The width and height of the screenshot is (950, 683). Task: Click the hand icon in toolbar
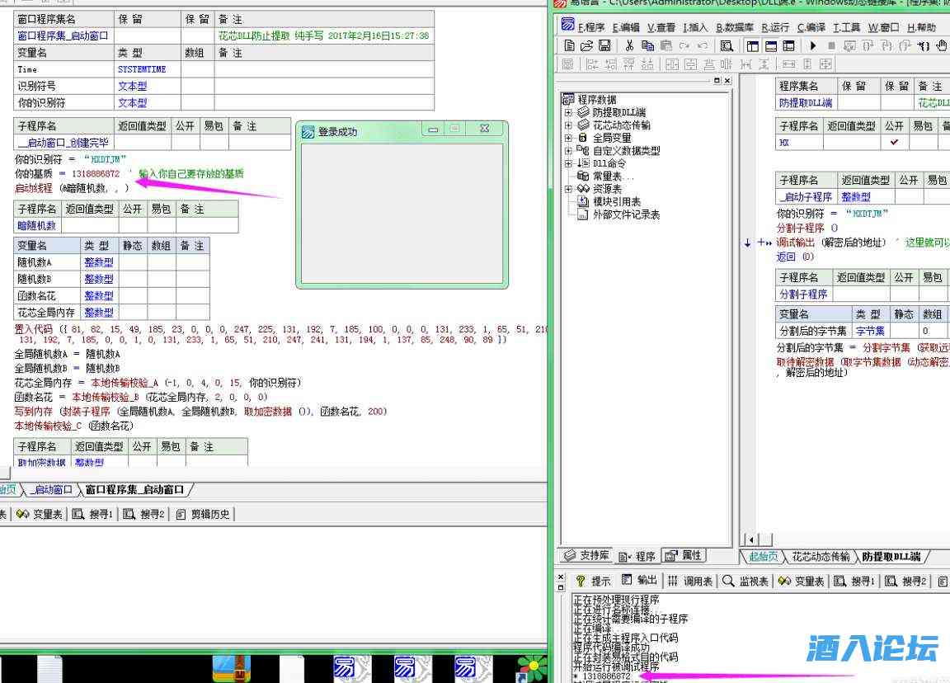[942, 46]
